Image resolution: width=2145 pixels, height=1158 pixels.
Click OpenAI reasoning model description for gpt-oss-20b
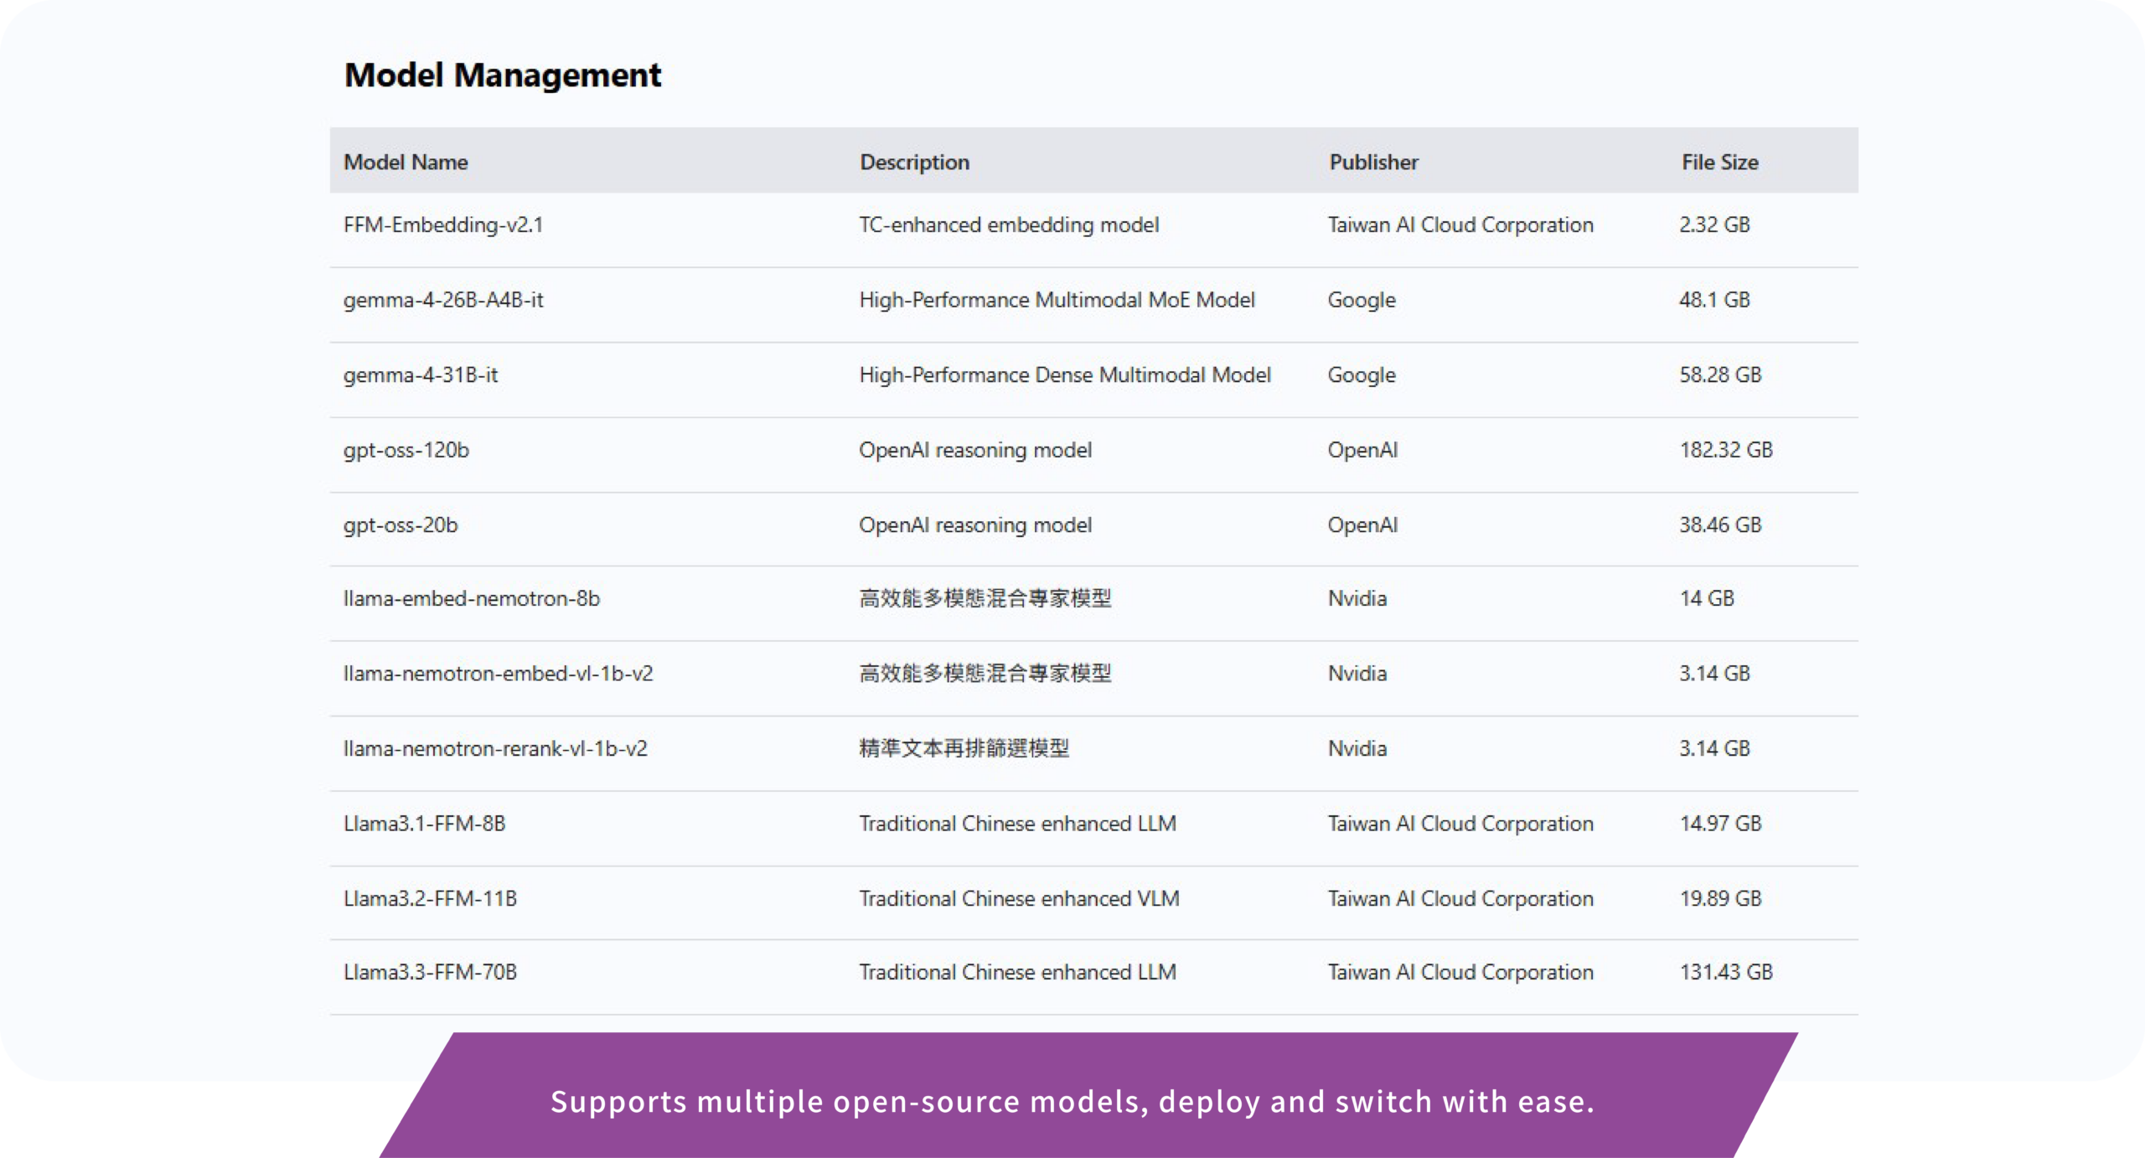pyautogui.click(x=975, y=525)
